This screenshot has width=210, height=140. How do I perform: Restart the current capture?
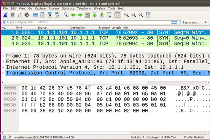[x=20, y=15]
